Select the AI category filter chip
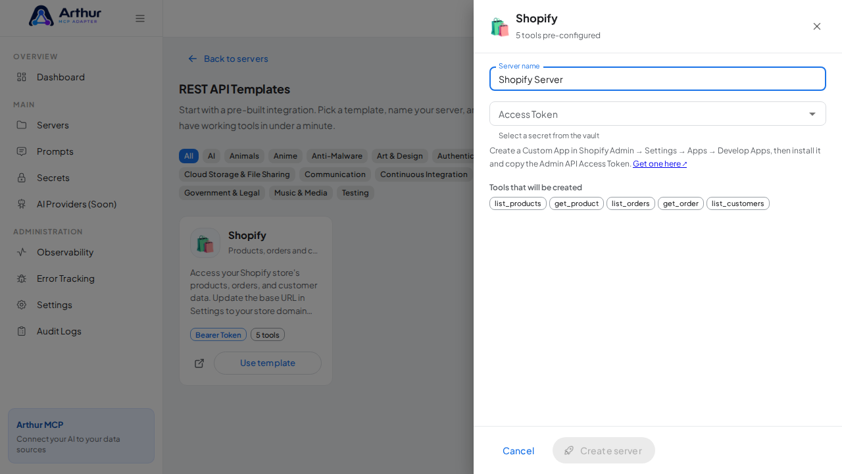This screenshot has width=842, height=474. coord(211,156)
